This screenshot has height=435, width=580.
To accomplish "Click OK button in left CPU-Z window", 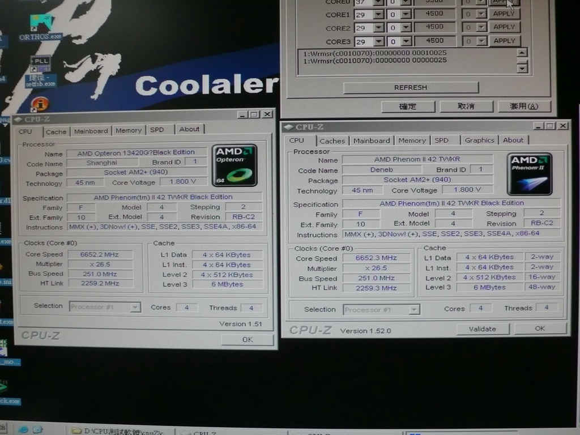I will pos(248,340).
